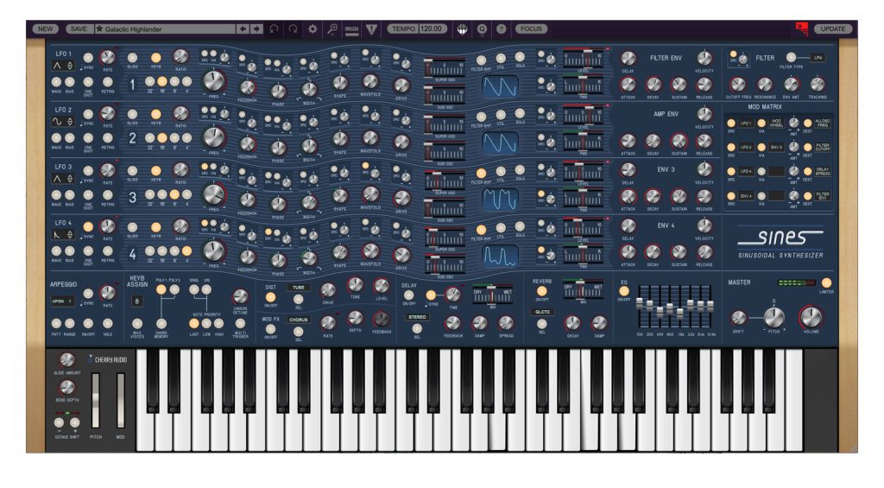The image size is (884, 488).
Task: Open the LP4 filter type display
Action: tap(818, 58)
